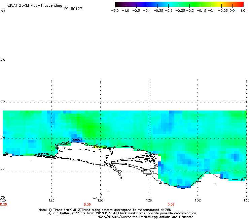The image size is (249, 219).
Task: Click the '-1.0' color scale label
Action: 125,11
